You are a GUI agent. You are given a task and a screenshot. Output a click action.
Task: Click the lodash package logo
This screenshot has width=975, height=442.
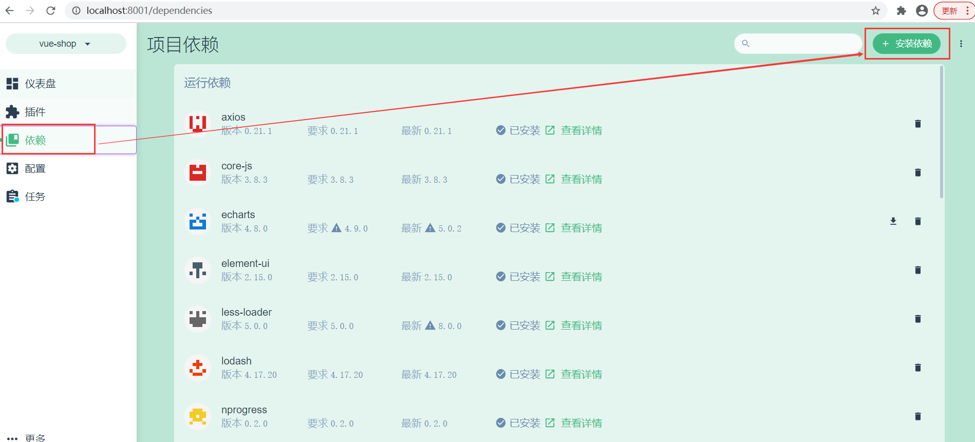[198, 368]
